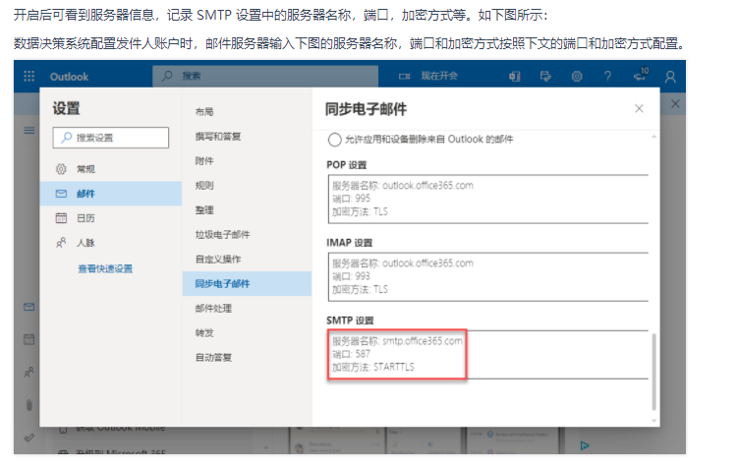Click the settings panel vertical scrollbar
Screen dimensions: 737x467
(x=653, y=372)
